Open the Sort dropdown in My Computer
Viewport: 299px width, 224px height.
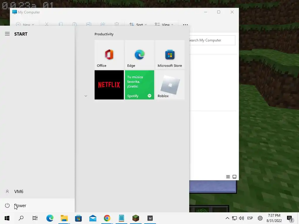138,24
